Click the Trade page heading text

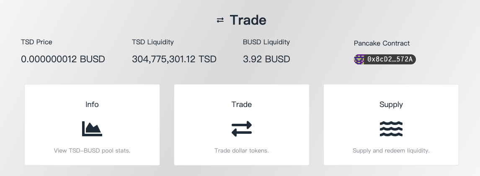click(248, 20)
